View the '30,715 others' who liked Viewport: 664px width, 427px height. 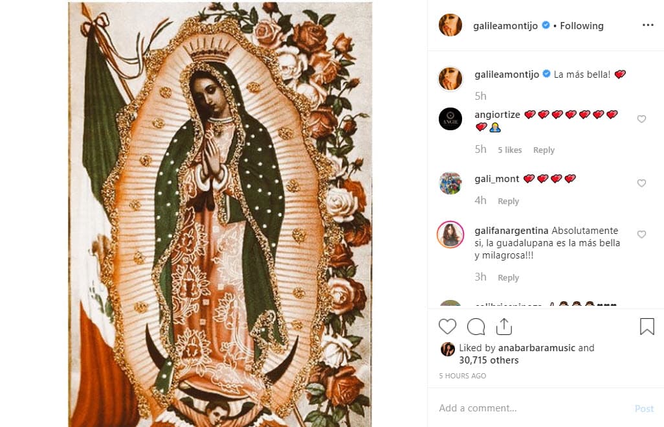pos(489,360)
